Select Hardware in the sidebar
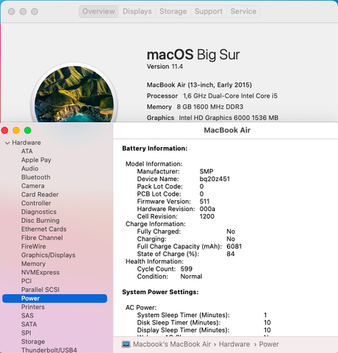Screen dimensions: 338x353 click(26, 143)
